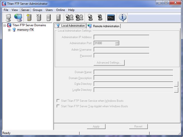Click the Domain Description field

click(x=133, y=78)
